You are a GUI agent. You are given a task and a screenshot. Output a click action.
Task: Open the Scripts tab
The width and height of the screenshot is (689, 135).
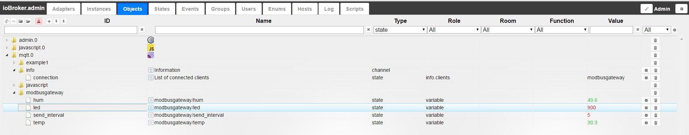(x=355, y=9)
